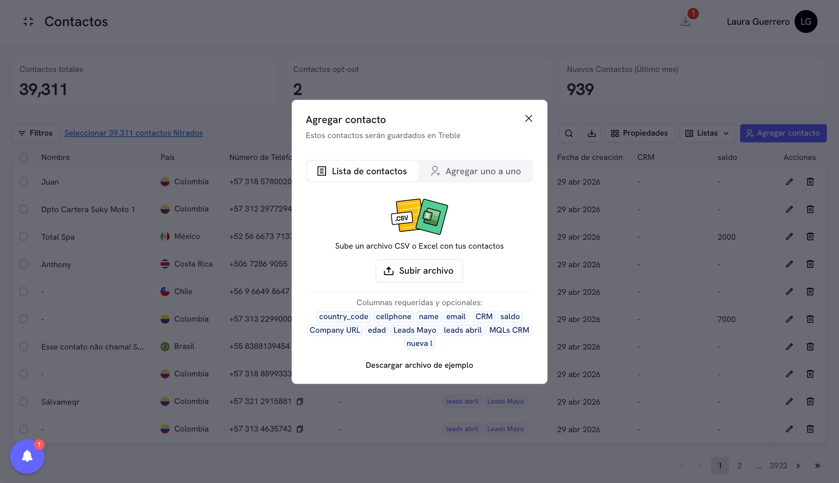Delete the Chile contact row

pyautogui.click(x=810, y=292)
